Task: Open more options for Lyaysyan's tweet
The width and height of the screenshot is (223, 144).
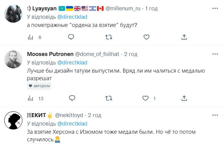Action: (215, 8)
